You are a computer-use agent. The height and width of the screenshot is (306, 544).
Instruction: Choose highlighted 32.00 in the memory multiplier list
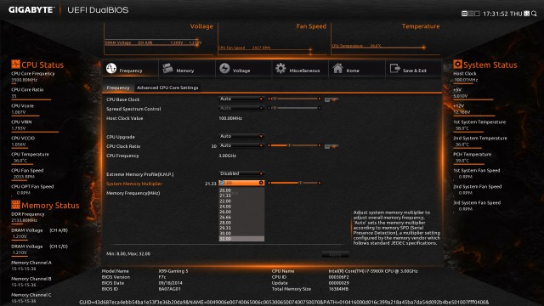[241, 239]
